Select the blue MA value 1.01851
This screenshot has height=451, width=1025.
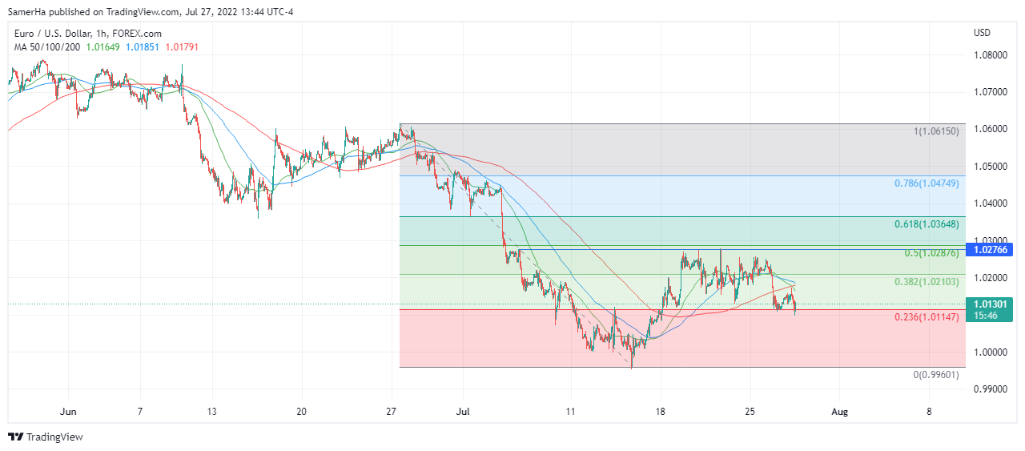click(142, 47)
